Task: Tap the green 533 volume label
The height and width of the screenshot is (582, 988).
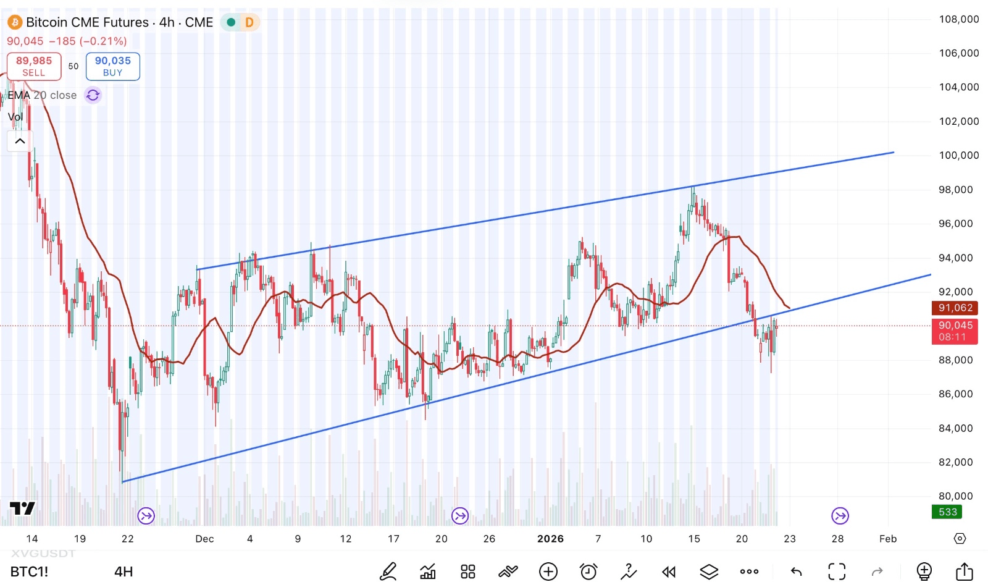Action: [947, 512]
